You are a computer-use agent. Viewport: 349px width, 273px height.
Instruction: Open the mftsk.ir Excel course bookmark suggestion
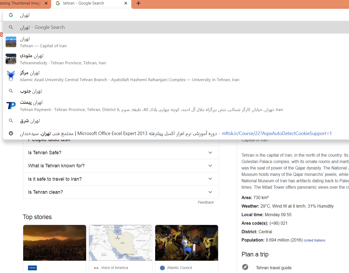[176, 133]
